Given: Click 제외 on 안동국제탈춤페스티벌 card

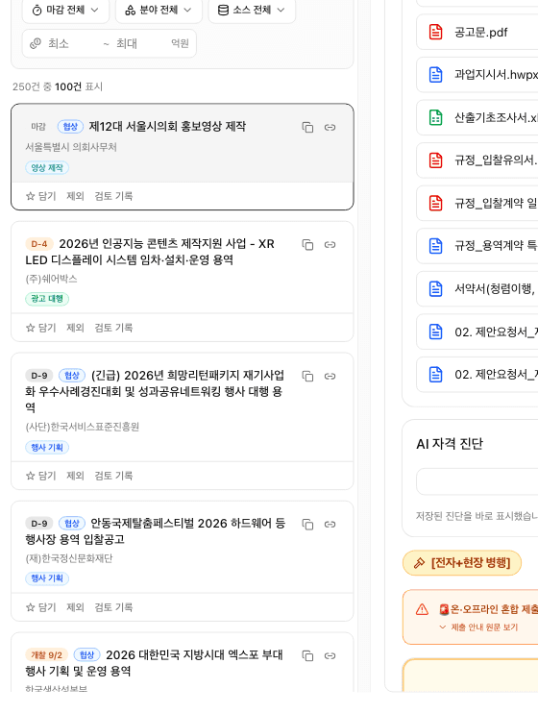Looking at the screenshot, I should point(76,607).
